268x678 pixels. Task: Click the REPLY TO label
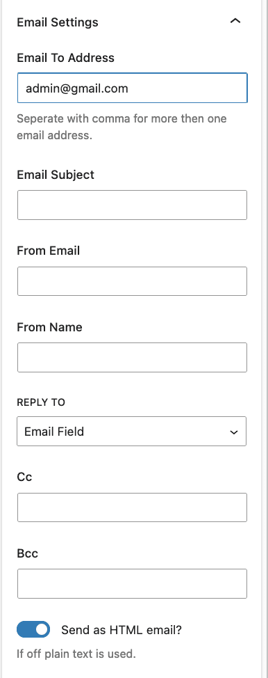tap(41, 402)
